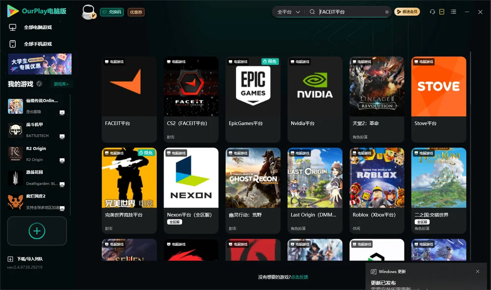Open the FACEIT平台 game card
The height and width of the screenshot is (290, 491).
[x=129, y=99]
